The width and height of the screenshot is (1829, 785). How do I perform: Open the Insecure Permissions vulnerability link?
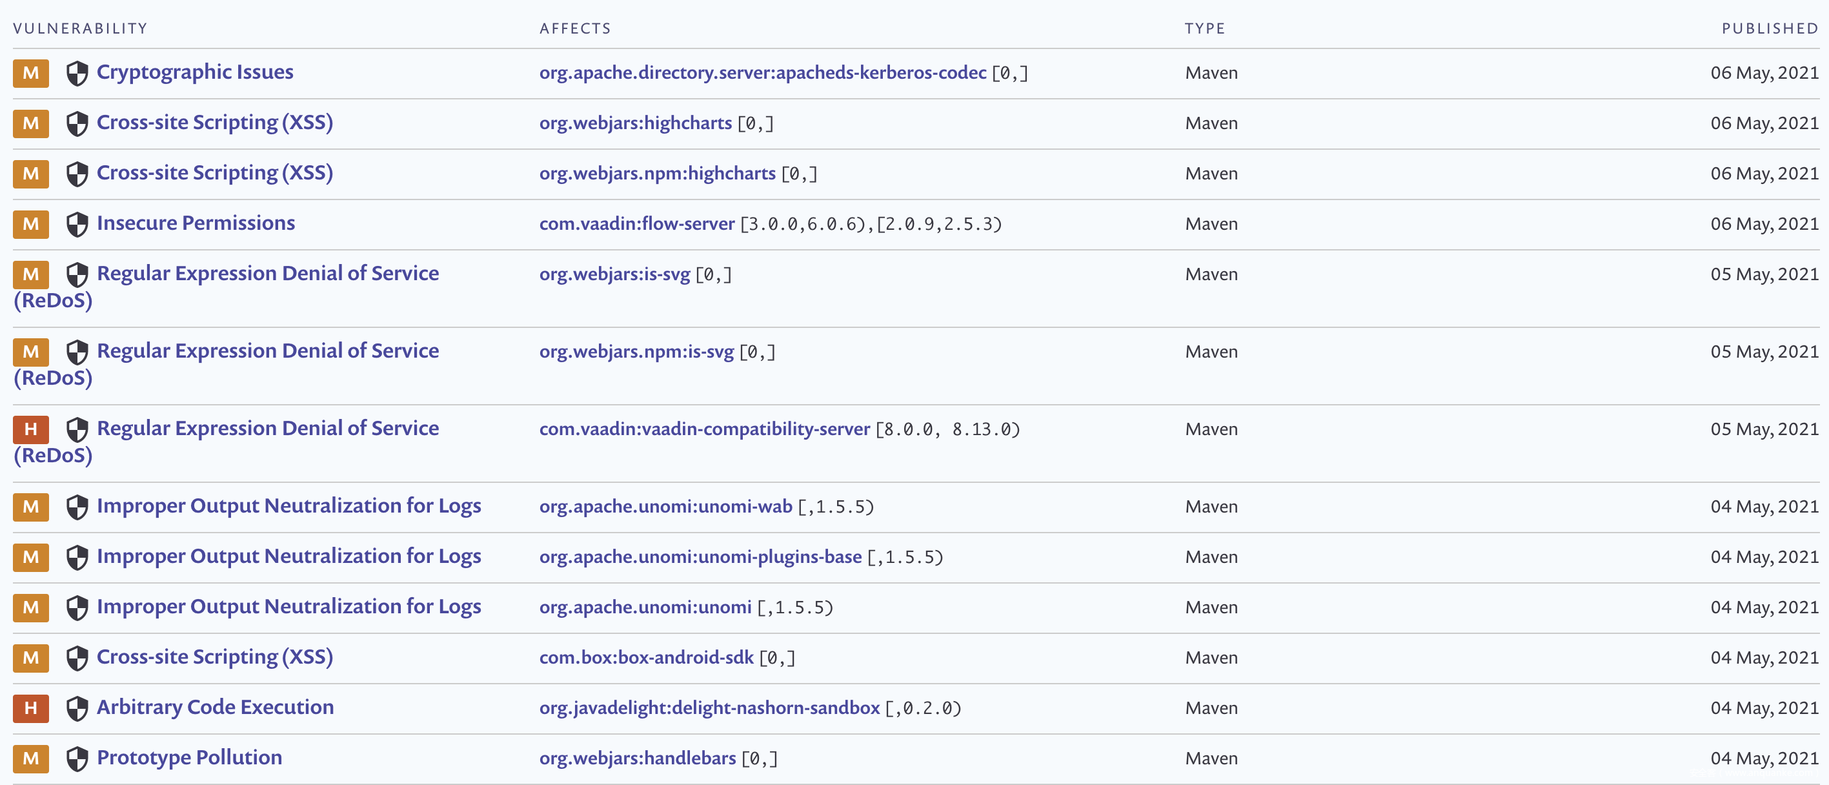(x=196, y=223)
